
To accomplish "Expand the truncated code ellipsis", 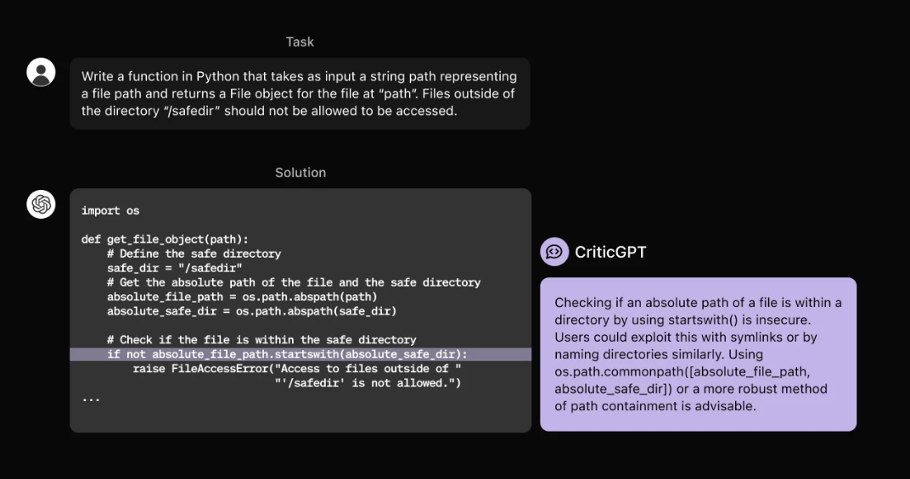I will click(91, 399).
